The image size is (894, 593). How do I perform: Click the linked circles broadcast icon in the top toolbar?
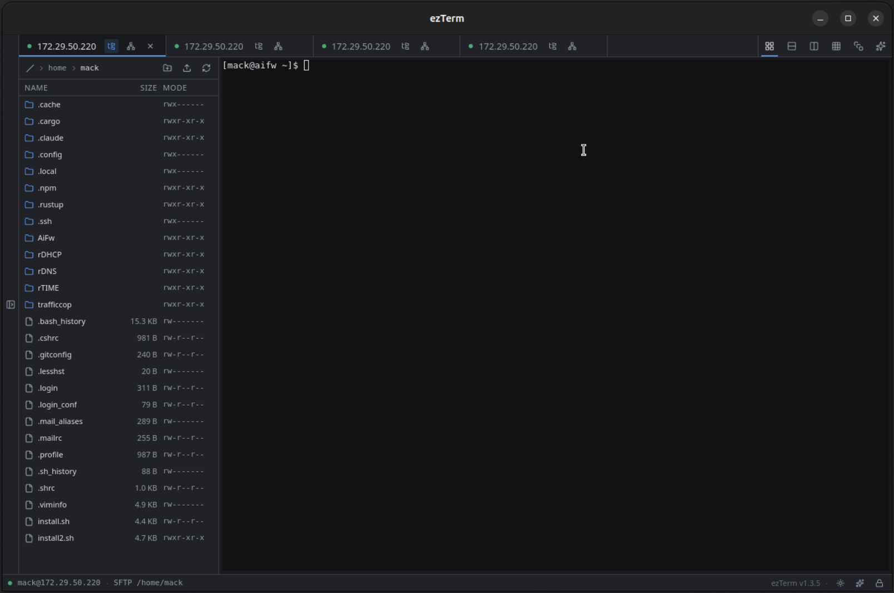click(x=858, y=46)
